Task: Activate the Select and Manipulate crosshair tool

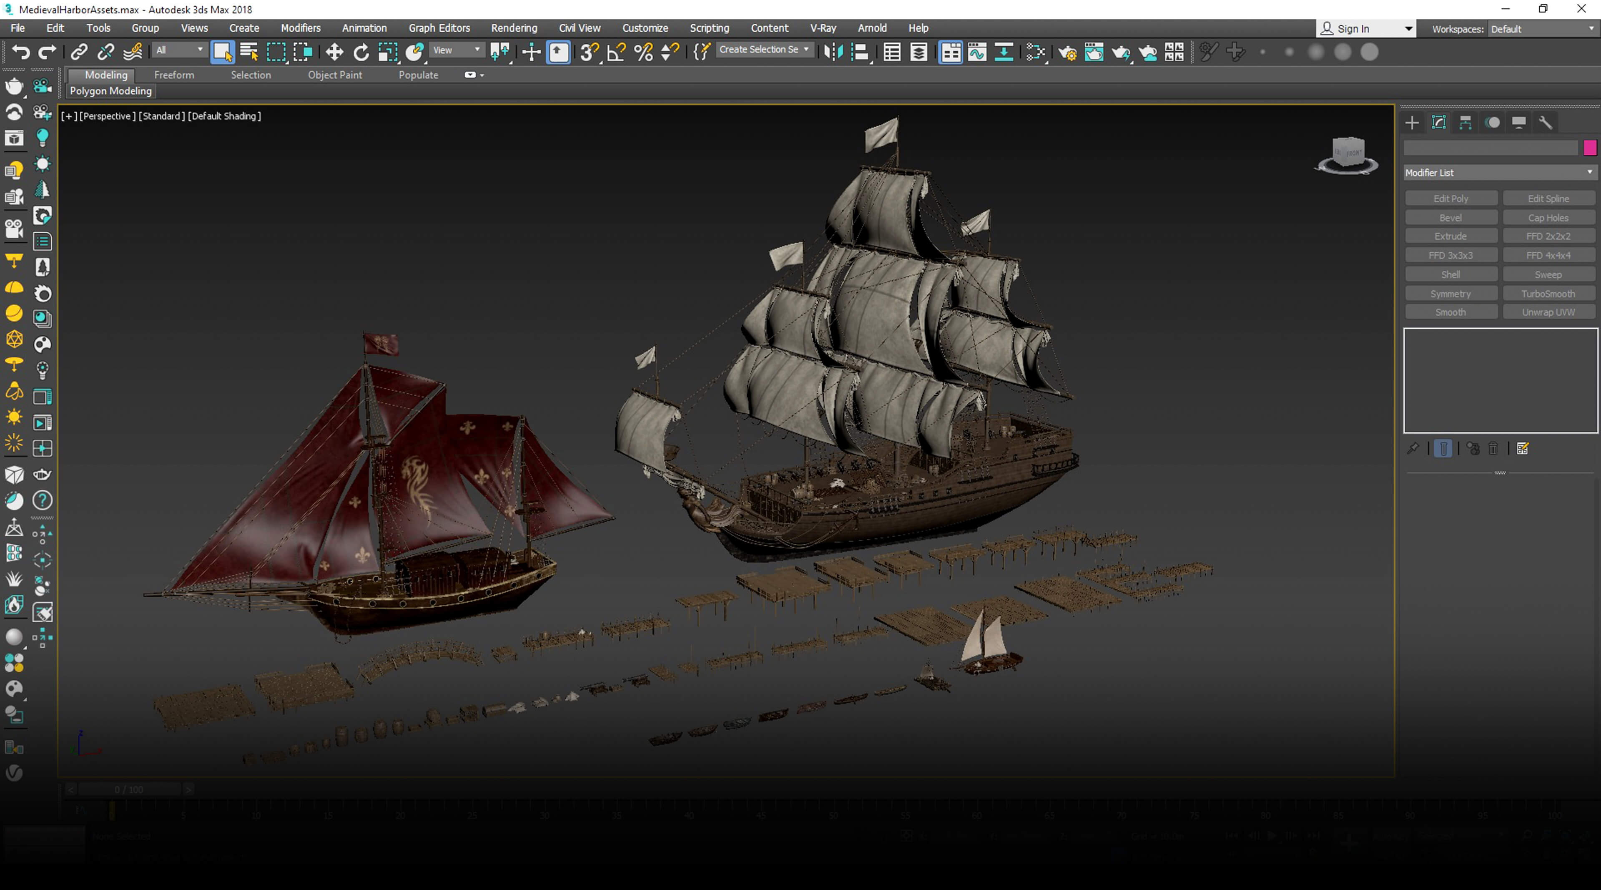Action: coord(532,52)
